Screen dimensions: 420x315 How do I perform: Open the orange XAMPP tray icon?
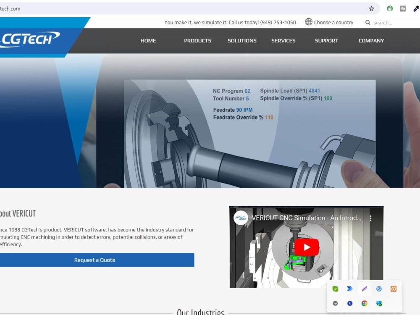tap(394, 289)
